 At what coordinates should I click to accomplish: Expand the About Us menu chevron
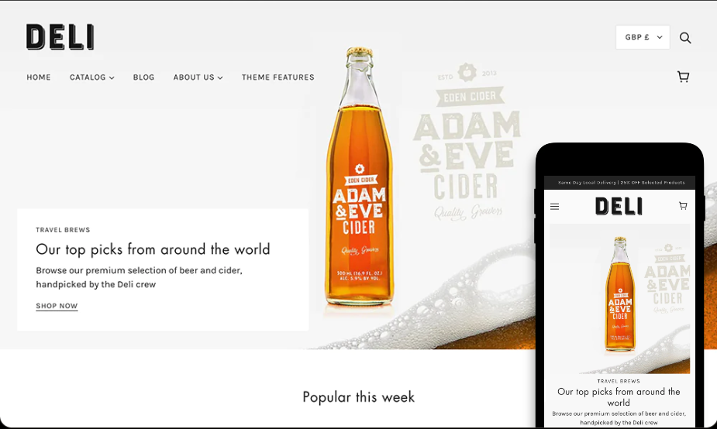point(220,77)
